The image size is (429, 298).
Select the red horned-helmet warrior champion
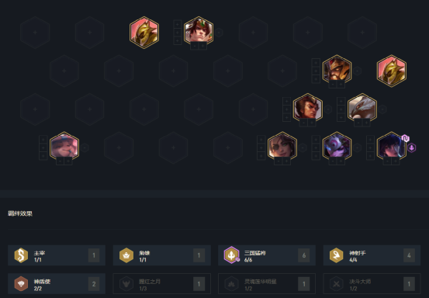[337, 69]
